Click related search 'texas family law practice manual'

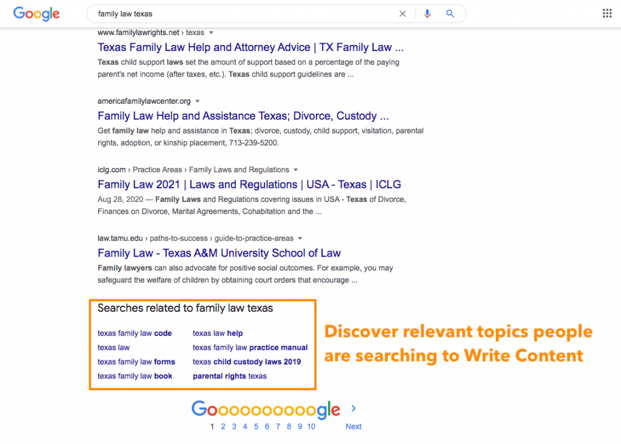pyautogui.click(x=250, y=348)
